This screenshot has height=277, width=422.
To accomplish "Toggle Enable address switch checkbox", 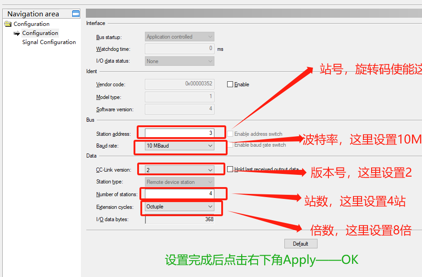I will pos(230,134).
